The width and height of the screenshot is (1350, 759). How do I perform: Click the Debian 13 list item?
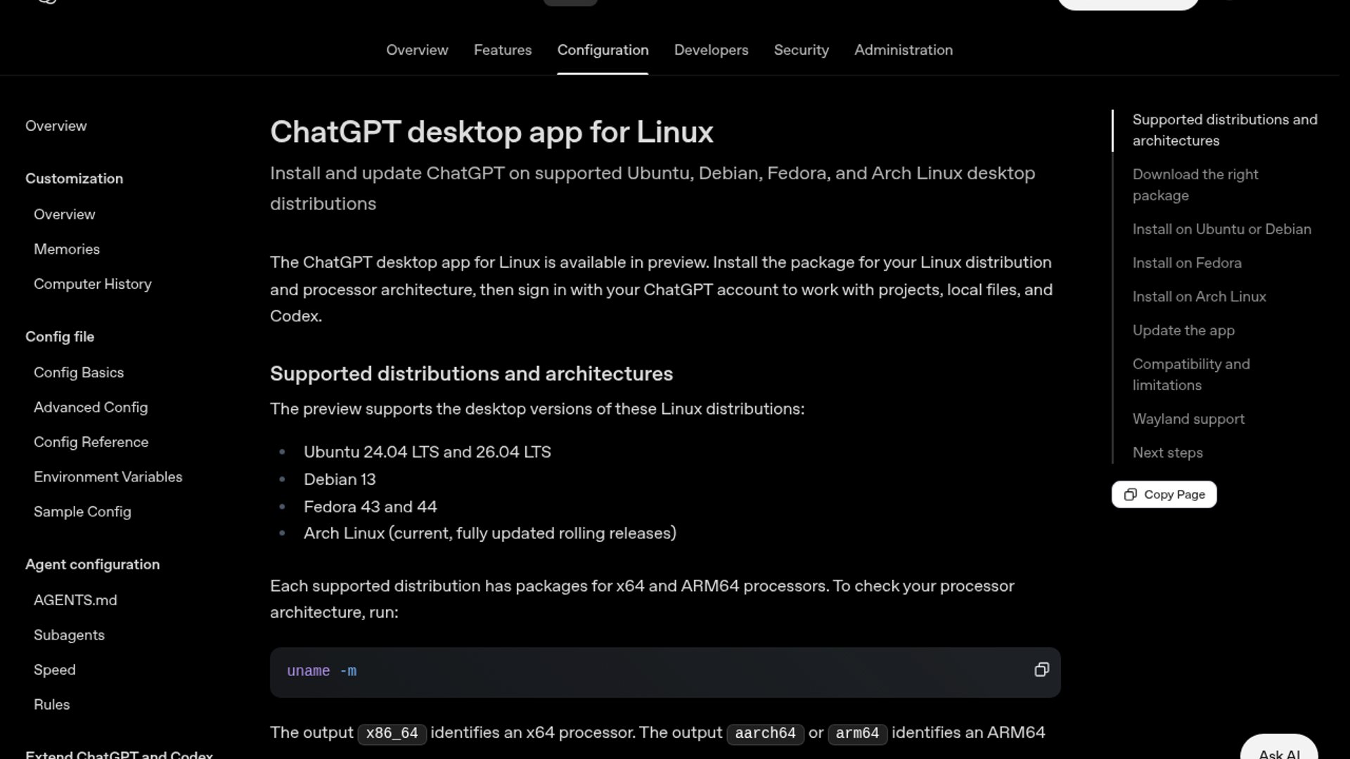(x=340, y=479)
